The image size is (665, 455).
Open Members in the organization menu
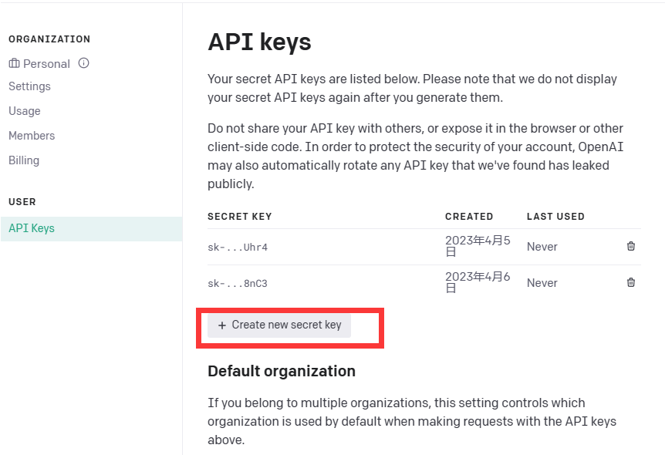tap(32, 136)
